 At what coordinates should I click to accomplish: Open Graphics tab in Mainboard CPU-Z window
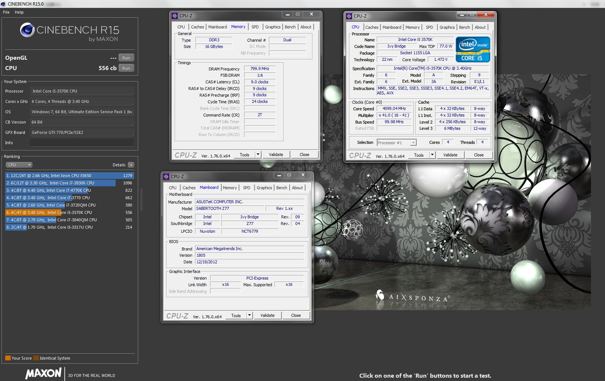coord(264,188)
